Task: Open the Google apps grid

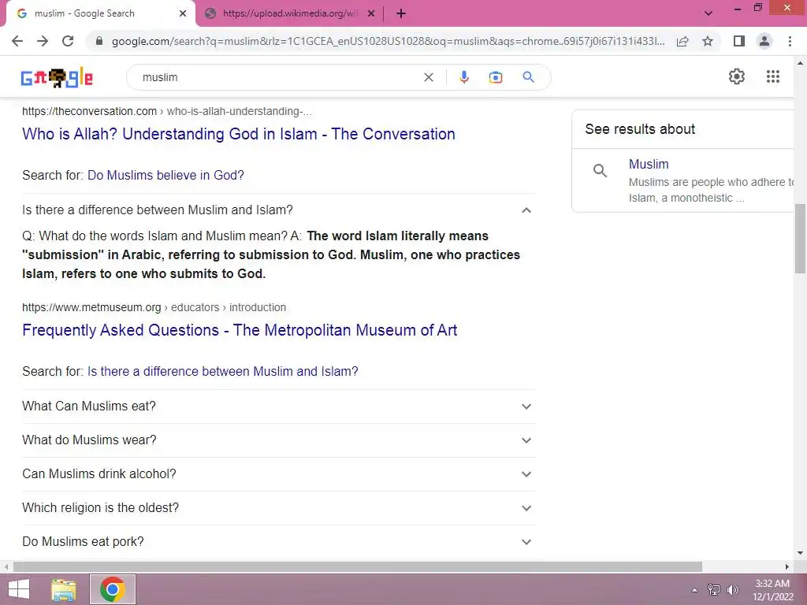Action: coord(772,76)
